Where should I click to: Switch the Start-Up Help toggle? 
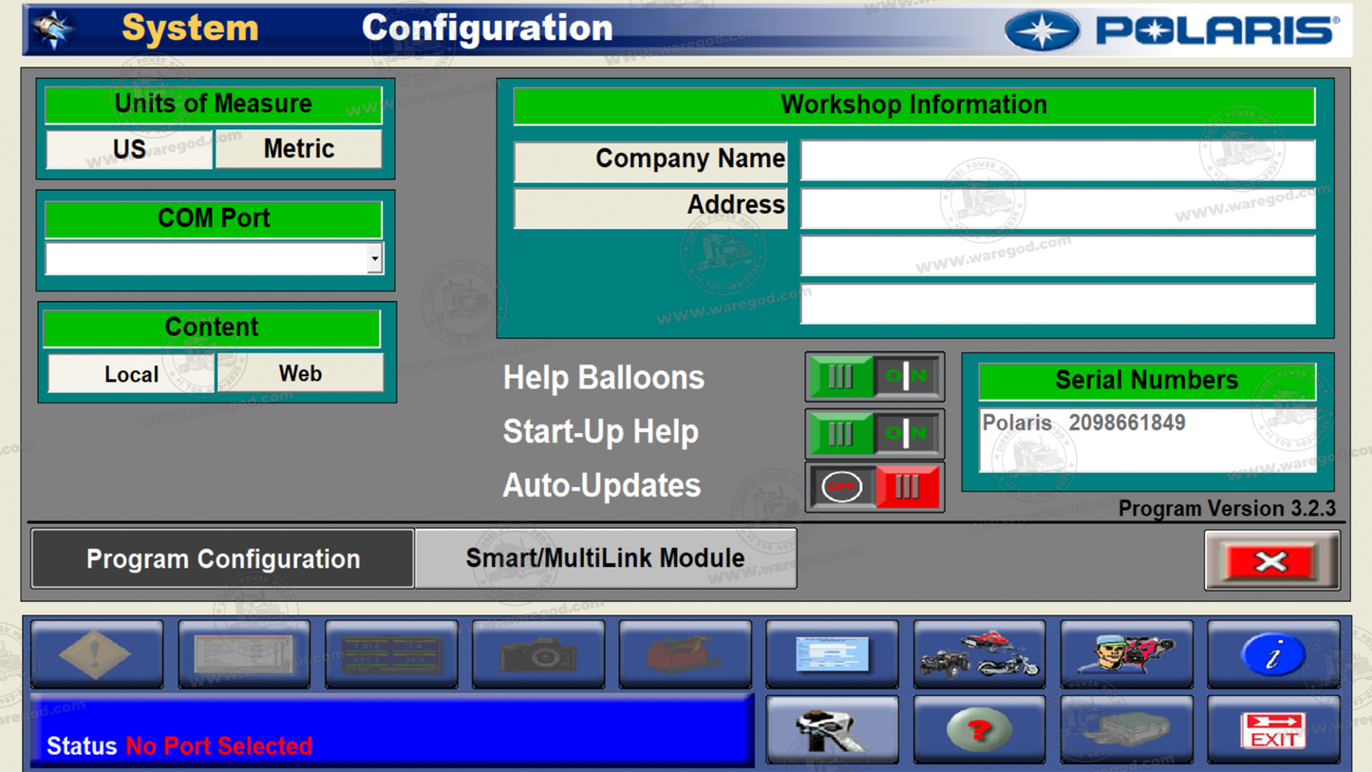(874, 432)
